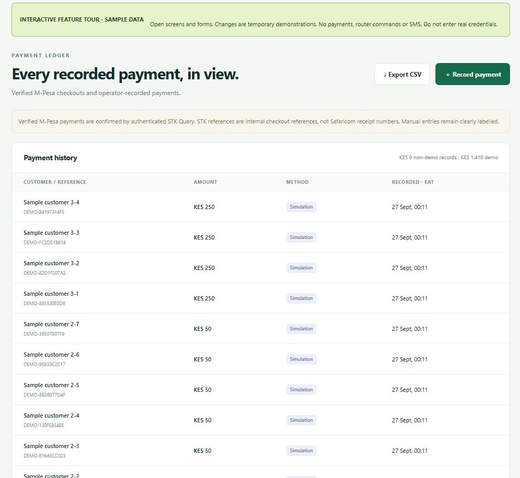Open the Sample customer 3-3 row
Screen dimensions: 520x478
261,237
